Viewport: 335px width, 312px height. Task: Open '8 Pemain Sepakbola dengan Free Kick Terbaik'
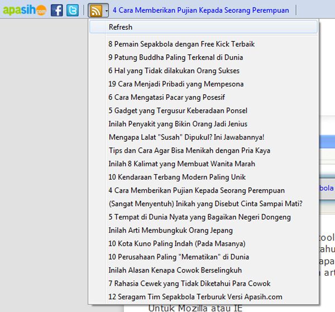pos(203,44)
